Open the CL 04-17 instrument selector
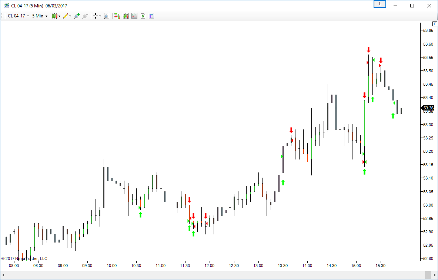This screenshot has height=280, width=438. pos(18,16)
